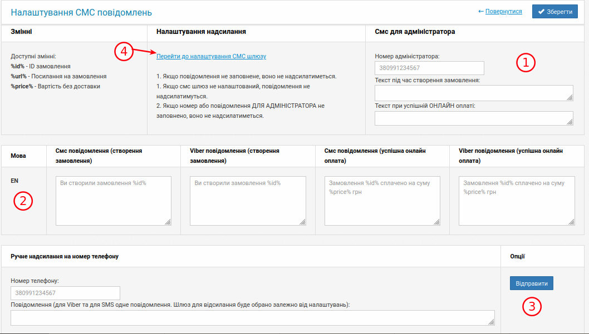The image size is (589, 334).
Task: Grab resize handle of EN SMS successful-payment textarea
Action: (x=436, y=222)
